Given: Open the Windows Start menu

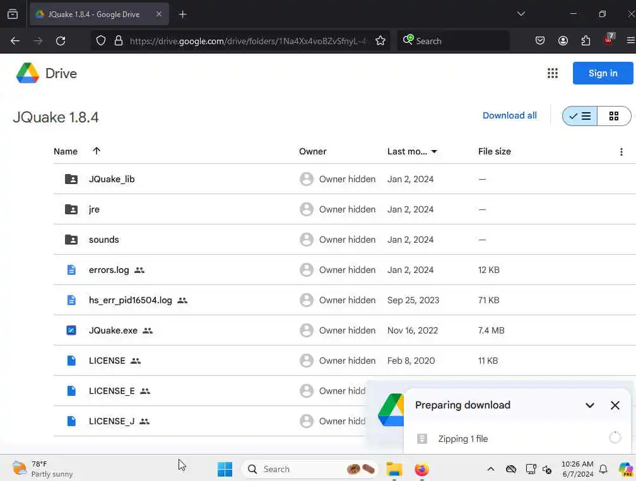Looking at the screenshot, I should pos(225,469).
